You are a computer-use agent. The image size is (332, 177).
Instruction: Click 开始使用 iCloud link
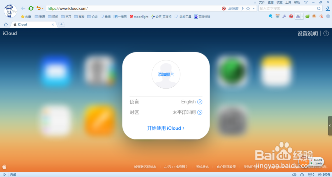click(x=166, y=128)
